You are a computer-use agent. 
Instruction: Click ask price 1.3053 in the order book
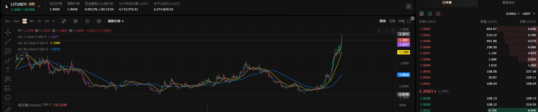click(425, 29)
